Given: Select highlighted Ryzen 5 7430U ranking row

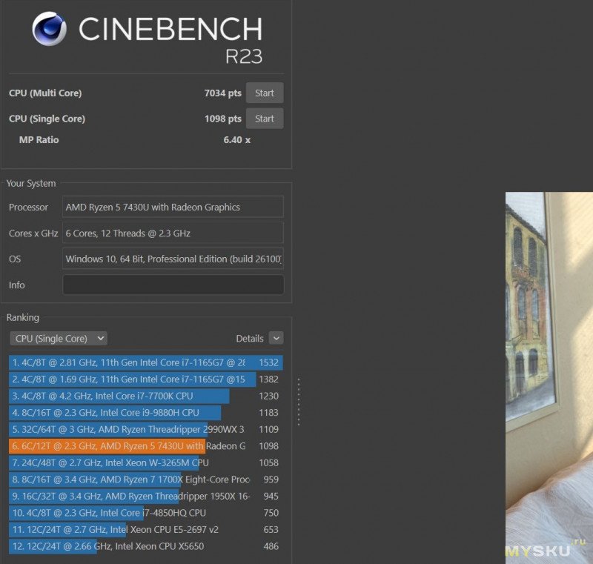Looking at the screenshot, I should click(x=146, y=446).
